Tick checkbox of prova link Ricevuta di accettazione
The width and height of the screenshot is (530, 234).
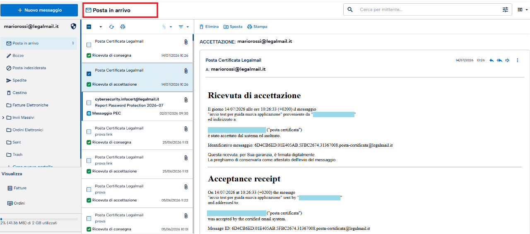coord(89,161)
